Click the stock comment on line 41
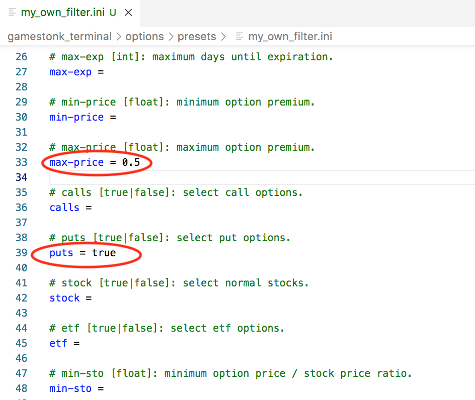475x400 pixels. coord(179,283)
